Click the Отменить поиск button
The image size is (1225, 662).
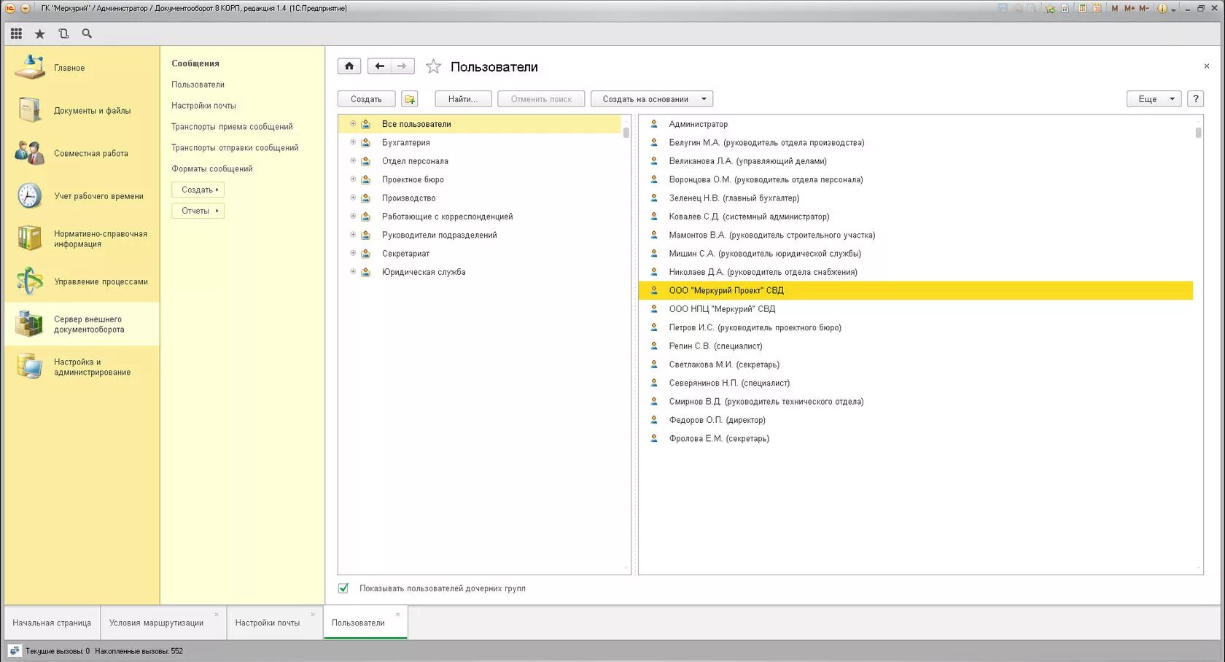click(x=541, y=99)
